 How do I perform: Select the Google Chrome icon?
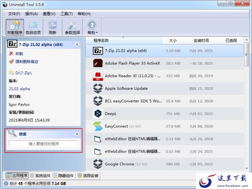click(98, 164)
